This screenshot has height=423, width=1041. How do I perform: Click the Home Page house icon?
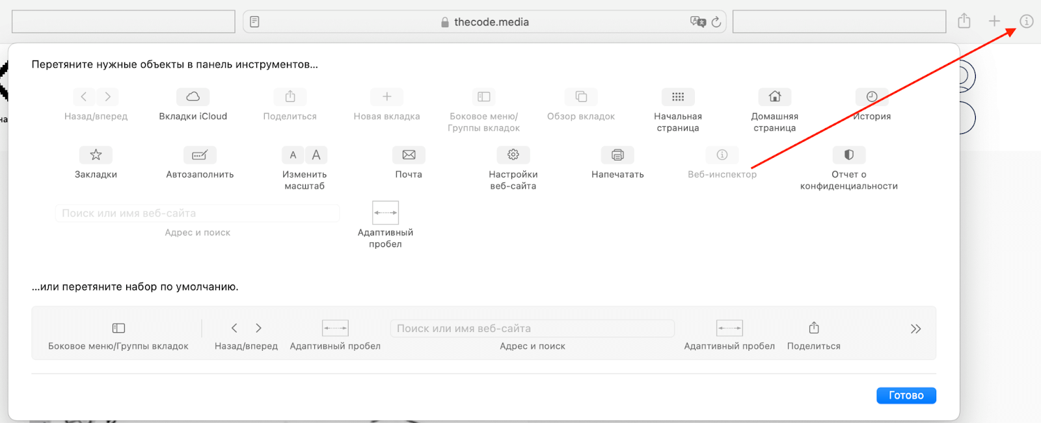tap(774, 97)
